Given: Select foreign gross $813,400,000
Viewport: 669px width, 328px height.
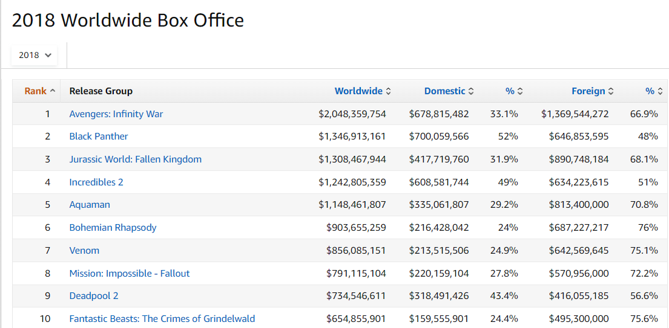Looking at the screenshot, I should [x=579, y=205].
